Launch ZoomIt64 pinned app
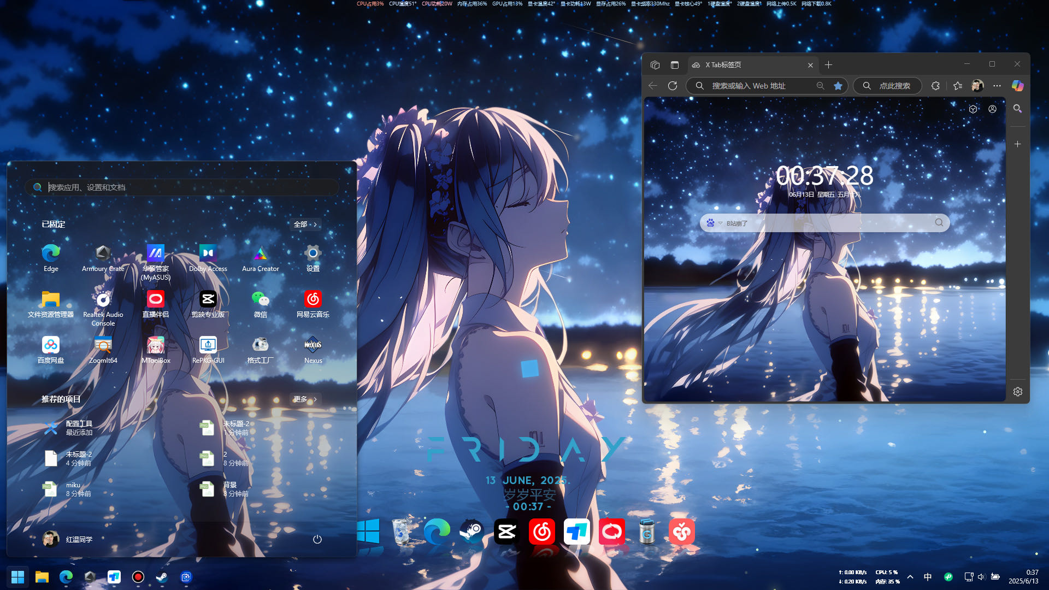The image size is (1049, 590). click(103, 350)
